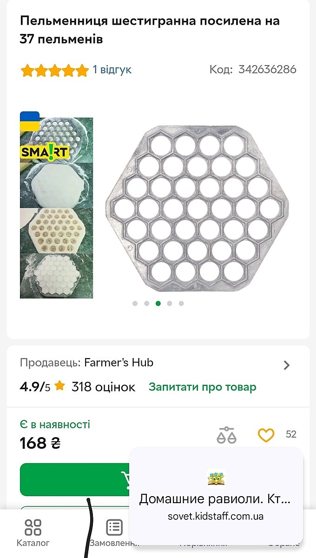Open the Каталог tab
The height and width of the screenshot is (558, 316).
coord(33,533)
